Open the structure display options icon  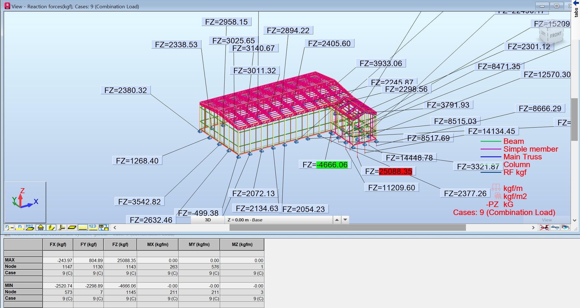coord(104,227)
